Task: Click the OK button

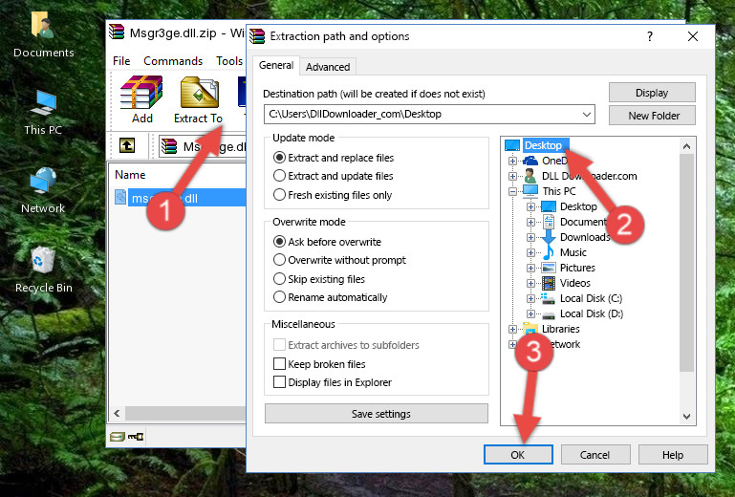Action: click(x=518, y=455)
